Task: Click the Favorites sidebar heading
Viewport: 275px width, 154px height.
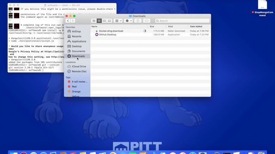Action: point(70,27)
